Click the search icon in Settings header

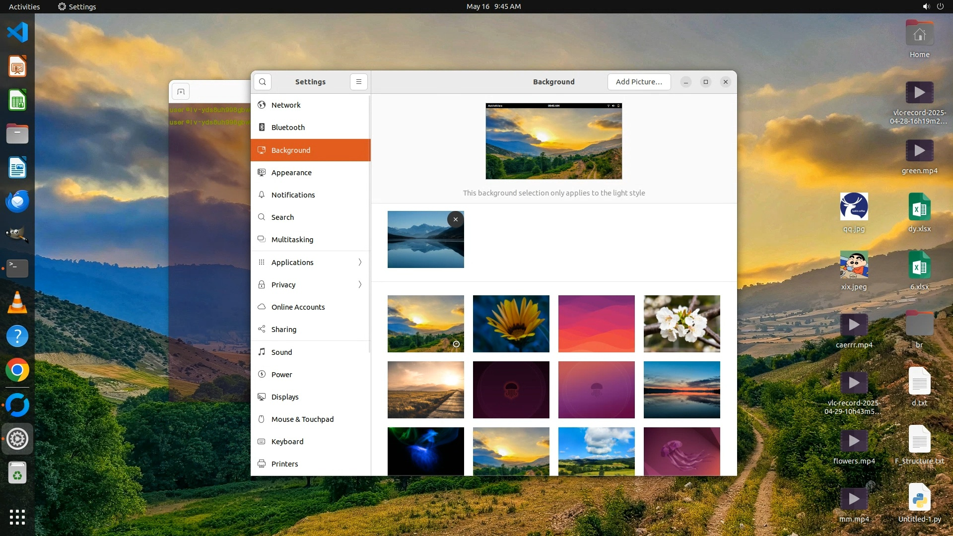(263, 82)
